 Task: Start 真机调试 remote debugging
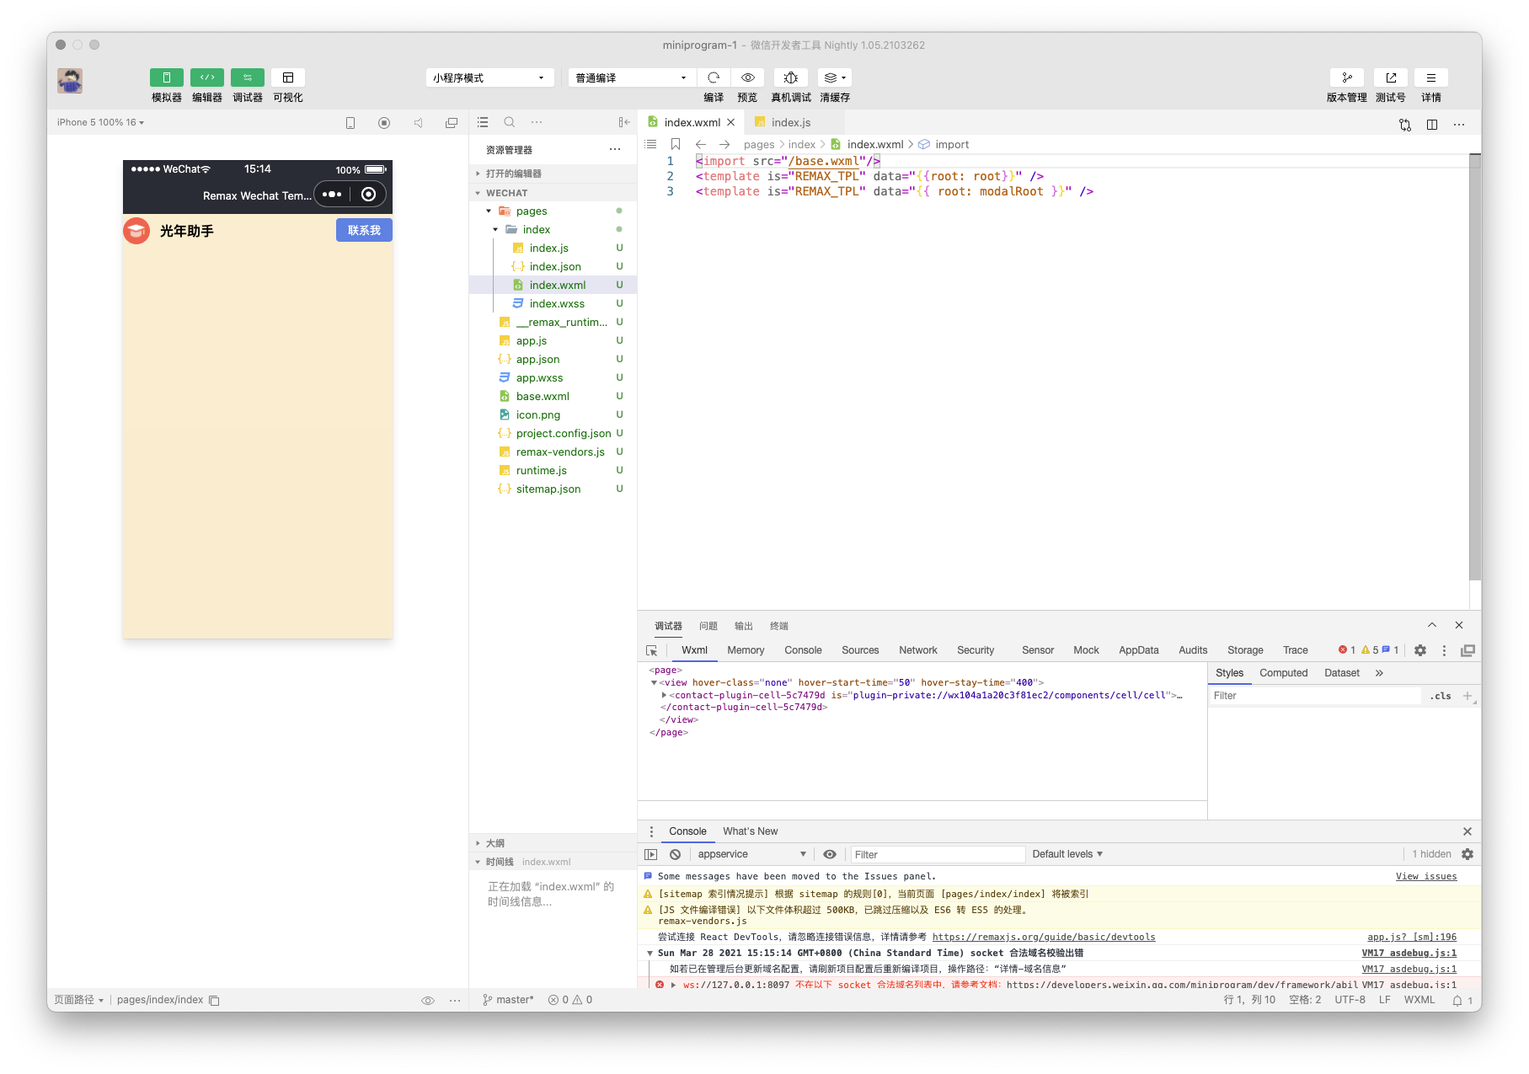790,77
